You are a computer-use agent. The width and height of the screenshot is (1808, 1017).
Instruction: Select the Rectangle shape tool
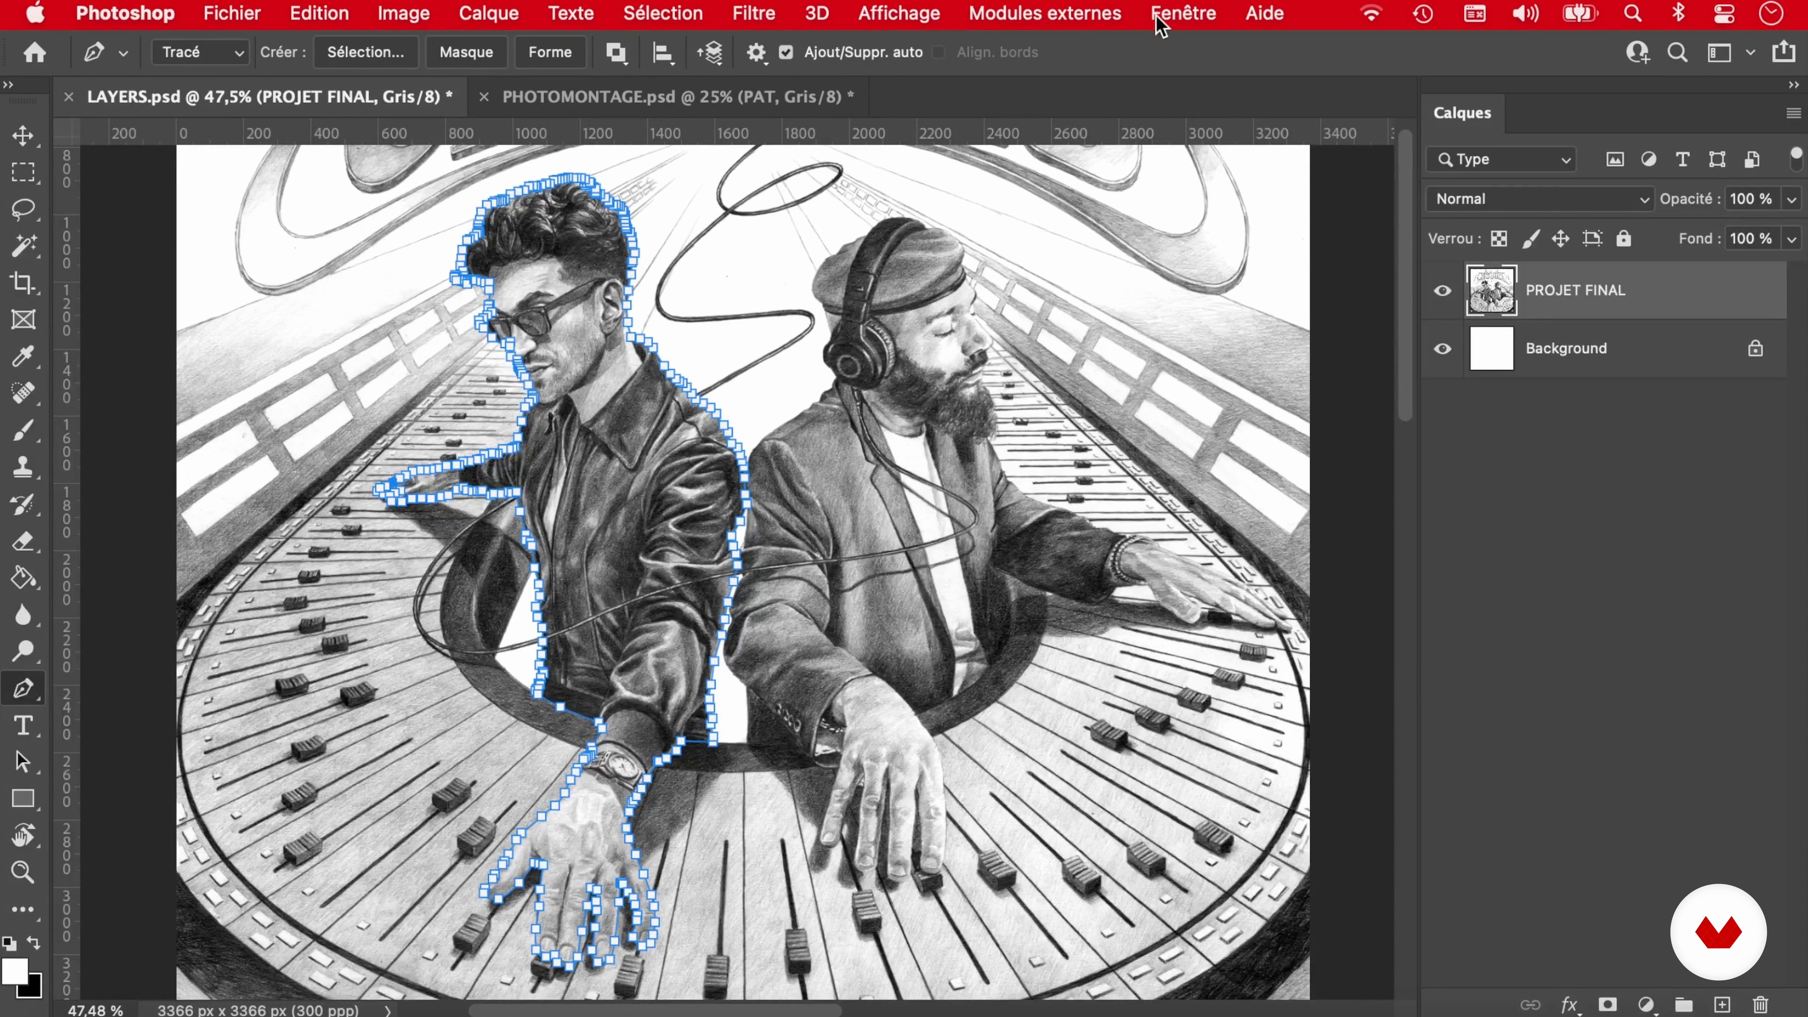coord(23,799)
